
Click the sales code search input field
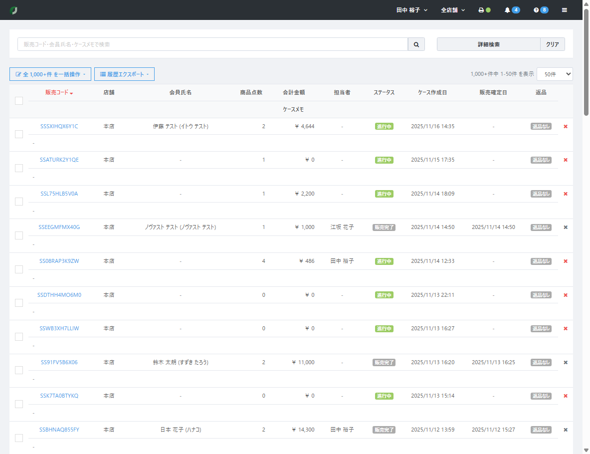(212, 44)
